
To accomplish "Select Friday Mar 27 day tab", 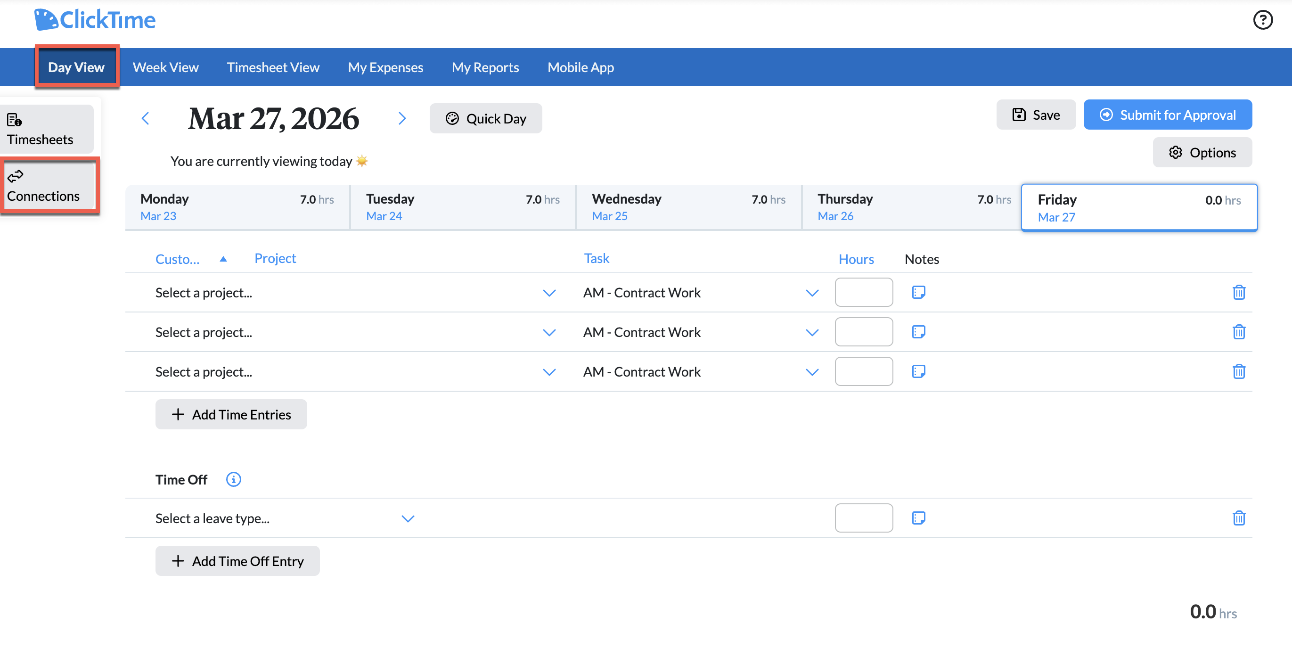I will (x=1139, y=208).
